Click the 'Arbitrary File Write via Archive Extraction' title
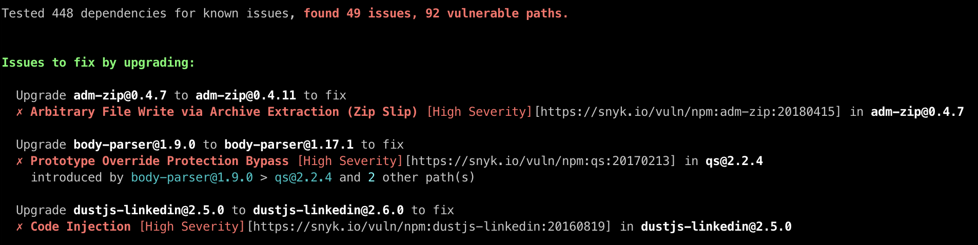The image size is (978, 245). tap(185, 112)
